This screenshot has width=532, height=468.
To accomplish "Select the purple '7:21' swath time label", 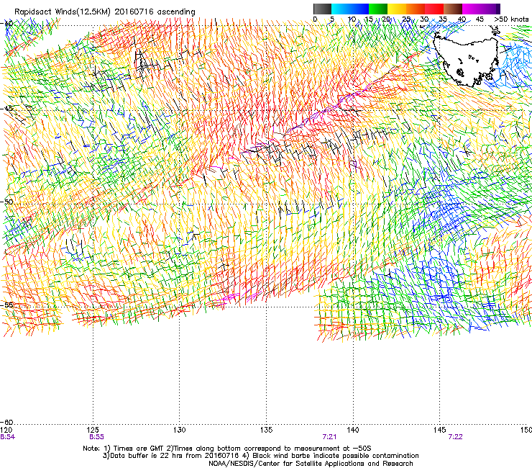I will click(x=329, y=437).
